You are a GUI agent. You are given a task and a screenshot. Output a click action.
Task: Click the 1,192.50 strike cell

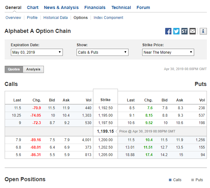click(x=105, y=108)
